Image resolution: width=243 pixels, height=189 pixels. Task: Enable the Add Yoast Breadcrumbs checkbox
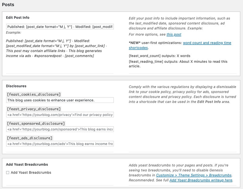click(8, 173)
